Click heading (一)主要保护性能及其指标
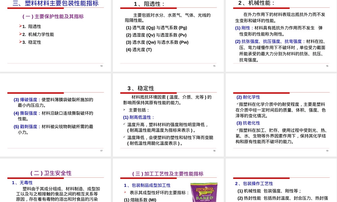Image resolution: width=337 pixels, height=202 pixels. coord(53,16)
